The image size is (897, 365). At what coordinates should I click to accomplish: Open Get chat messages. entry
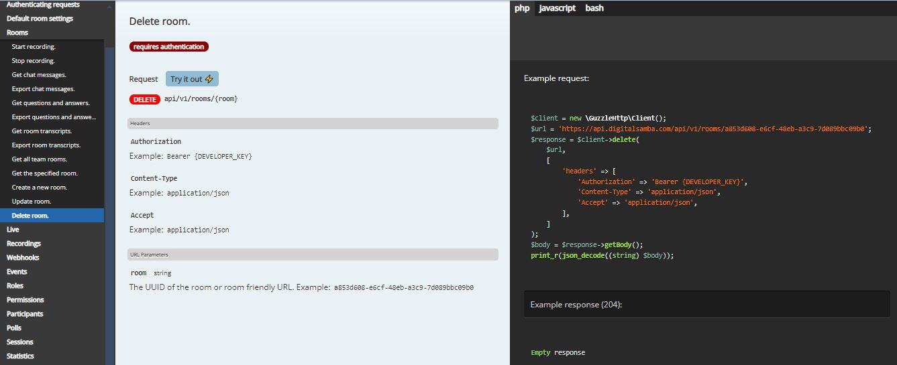(x=39, y=75)
